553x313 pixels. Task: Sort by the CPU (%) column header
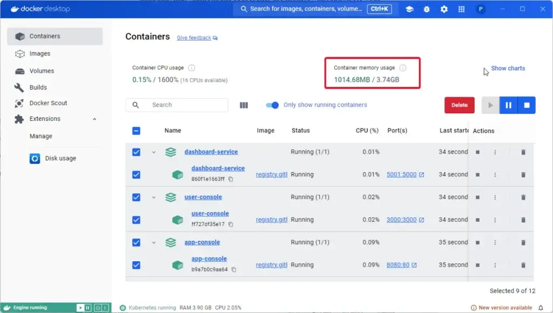367,131
